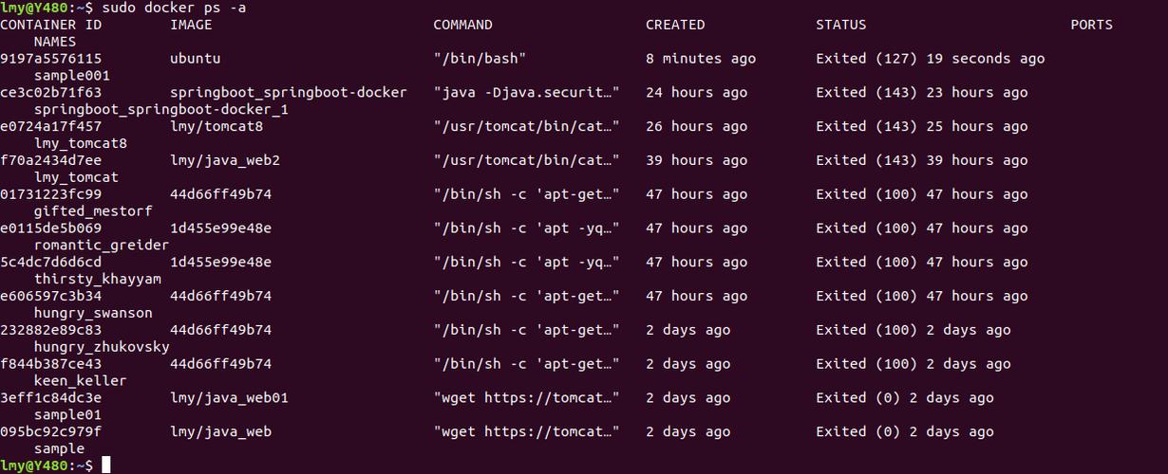Screen dimensions: 1168x474
Task: Click the container ID e606597c3b34
Action: coord(51,296)
